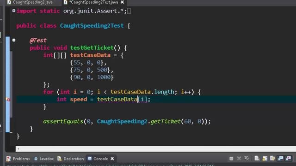The height and width of the screenshot is (166, 296).
Task: Close the CaughtSpeeding2Test.java tab
Action: (x=122, y=2)
